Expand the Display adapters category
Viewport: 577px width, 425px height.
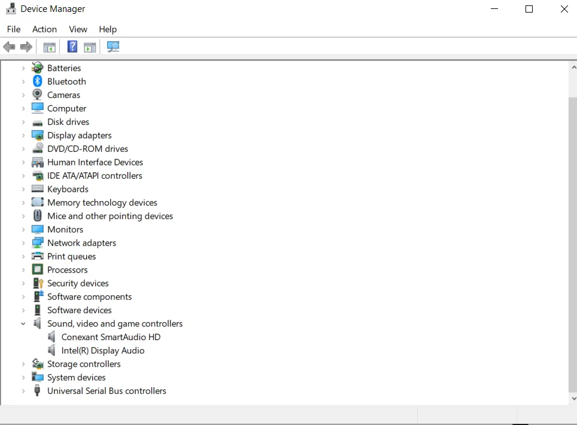point(23,135)
